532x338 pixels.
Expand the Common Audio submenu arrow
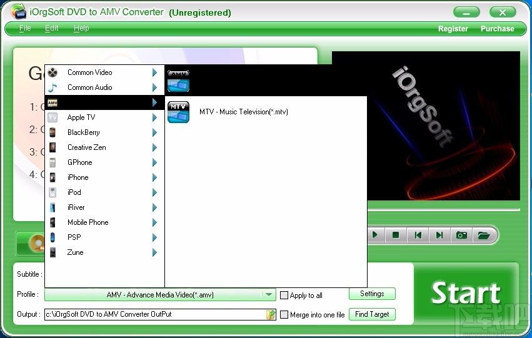[x=154, y=87]
